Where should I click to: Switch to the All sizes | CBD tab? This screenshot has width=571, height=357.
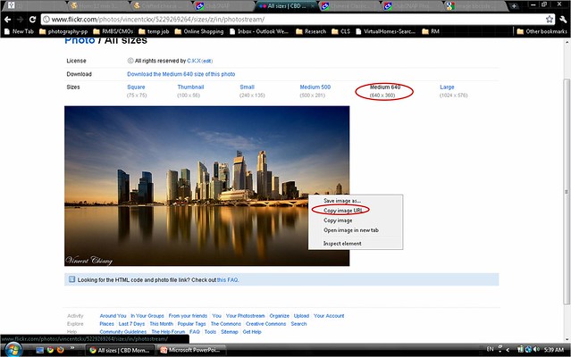pos(286,6)
